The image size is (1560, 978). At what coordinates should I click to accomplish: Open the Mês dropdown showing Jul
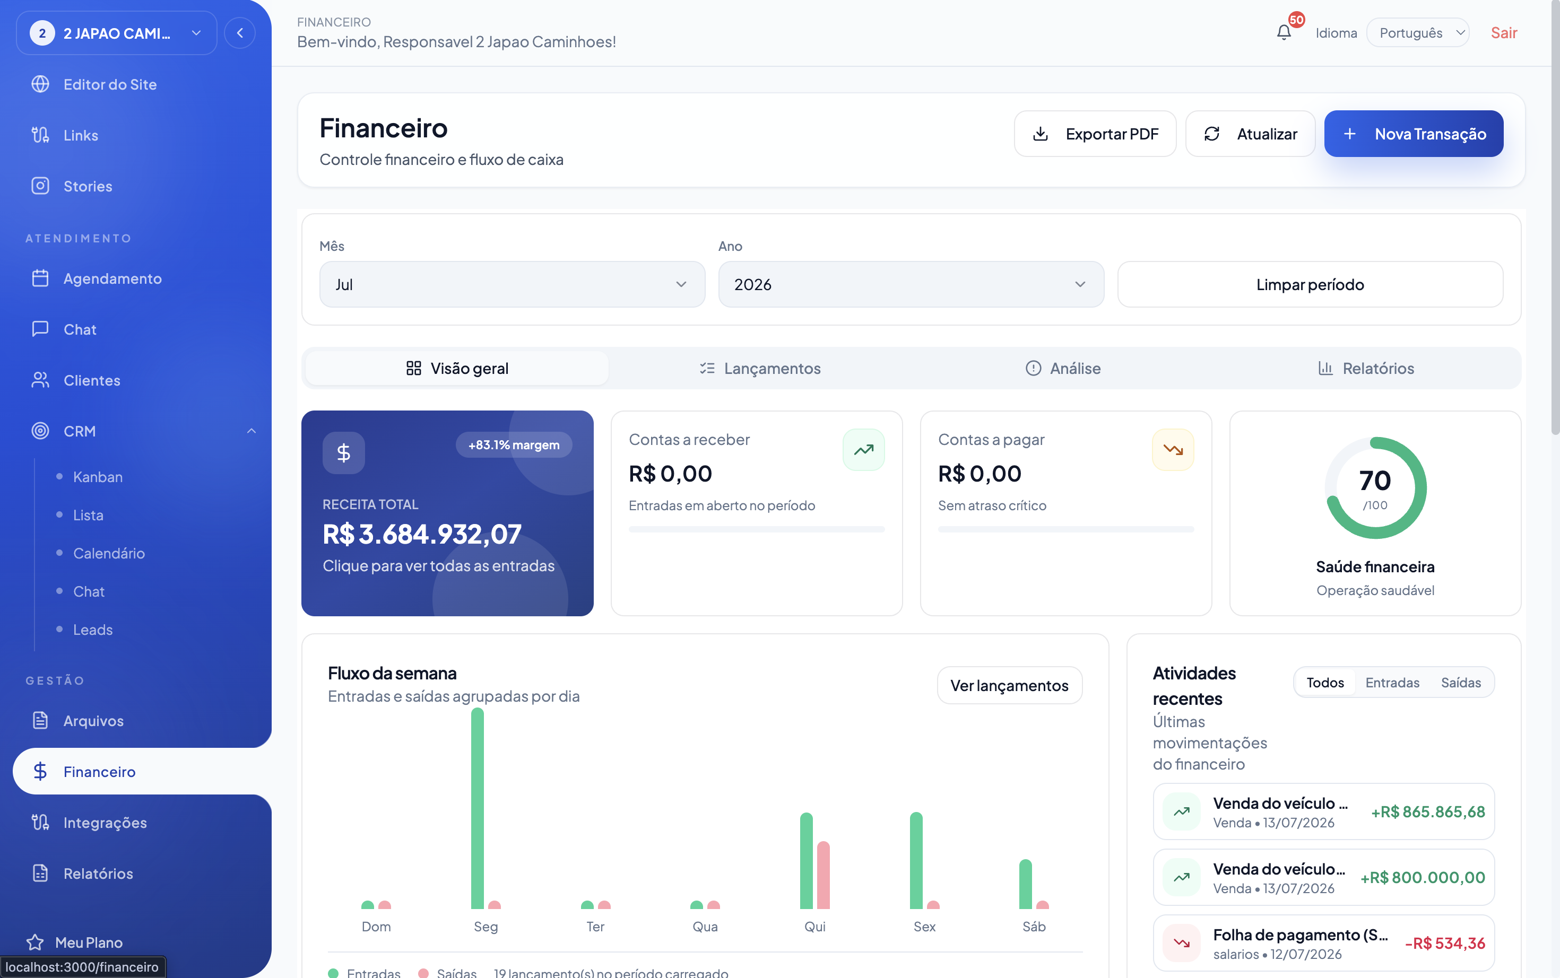[512, 285]
